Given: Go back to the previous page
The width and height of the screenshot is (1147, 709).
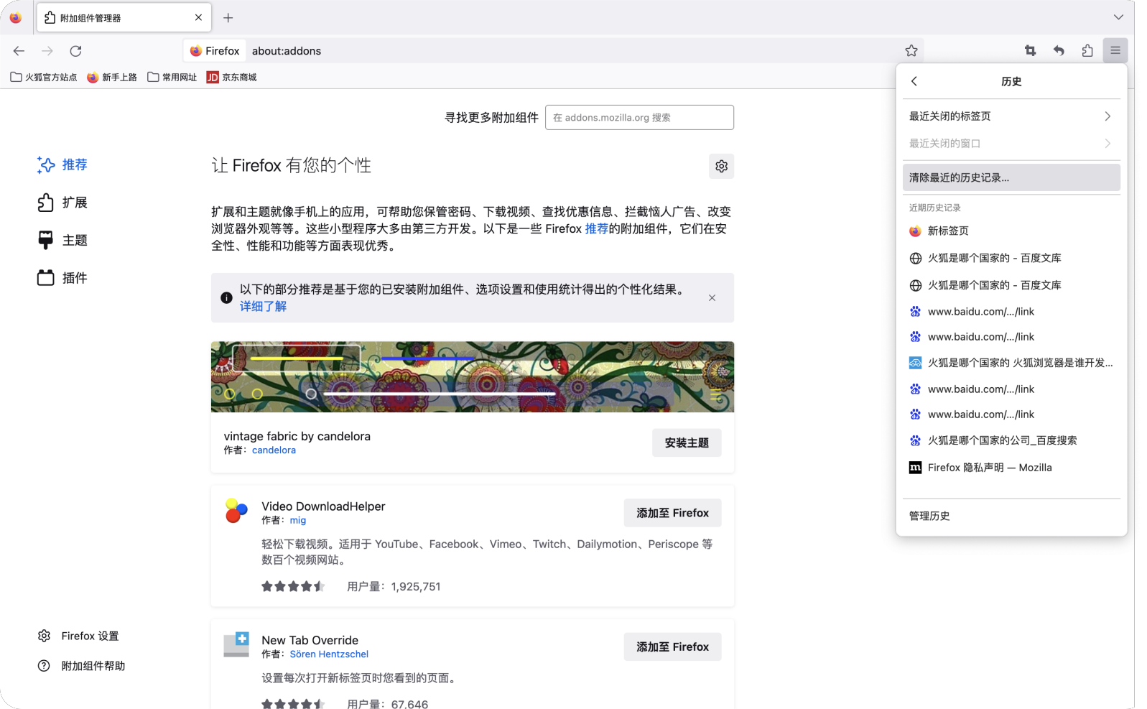Looking at the screenshot, I should coord(19,50).
